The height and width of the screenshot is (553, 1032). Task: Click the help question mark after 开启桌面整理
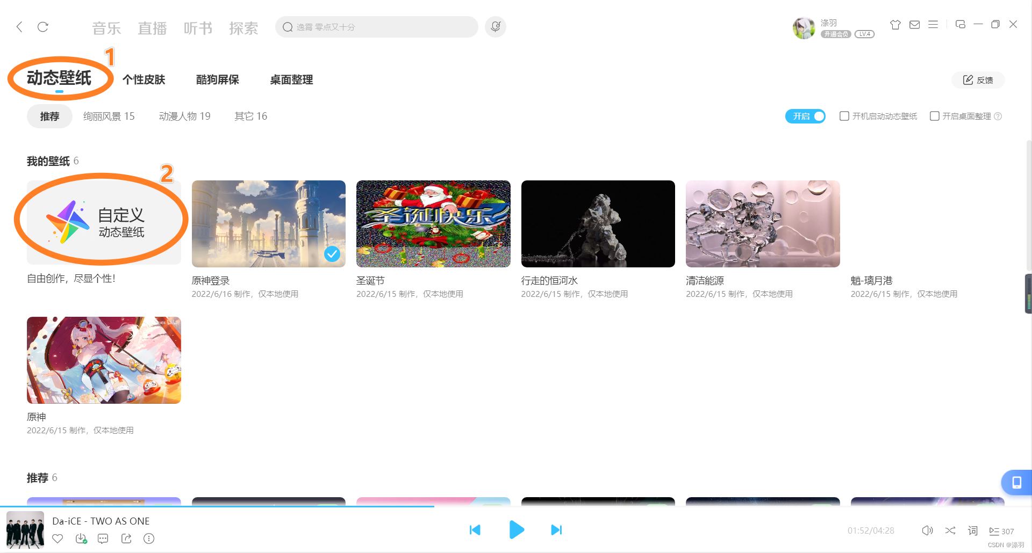tap(998, 117)
